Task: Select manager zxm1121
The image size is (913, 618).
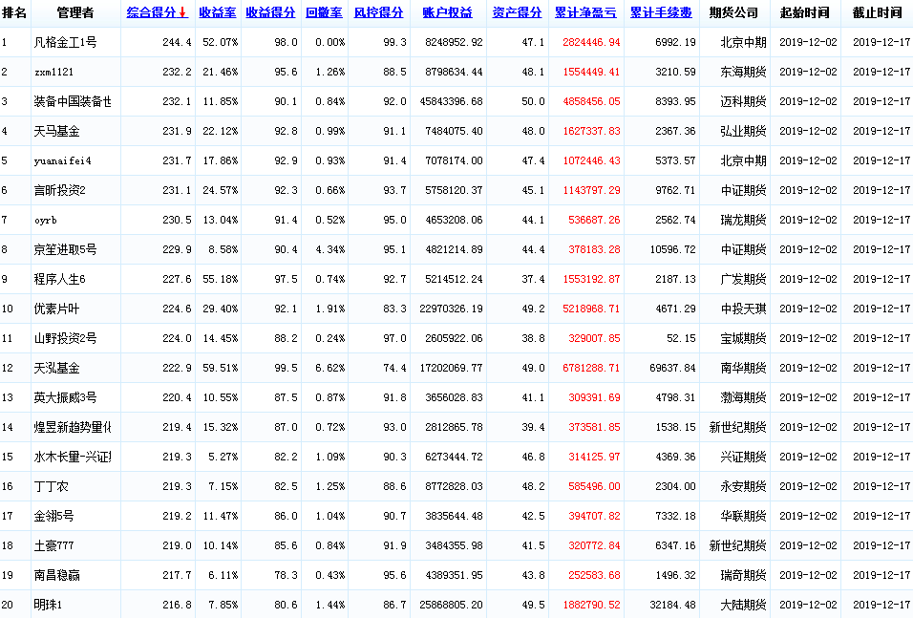Action: click(x=53, y=73)
